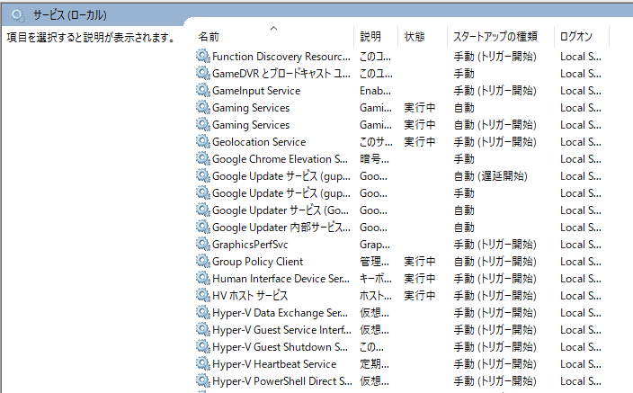Viewport: 633px width, 393px height.
Task: Click the gear icon beside Group Policy Client
Action: coord(203,261)
